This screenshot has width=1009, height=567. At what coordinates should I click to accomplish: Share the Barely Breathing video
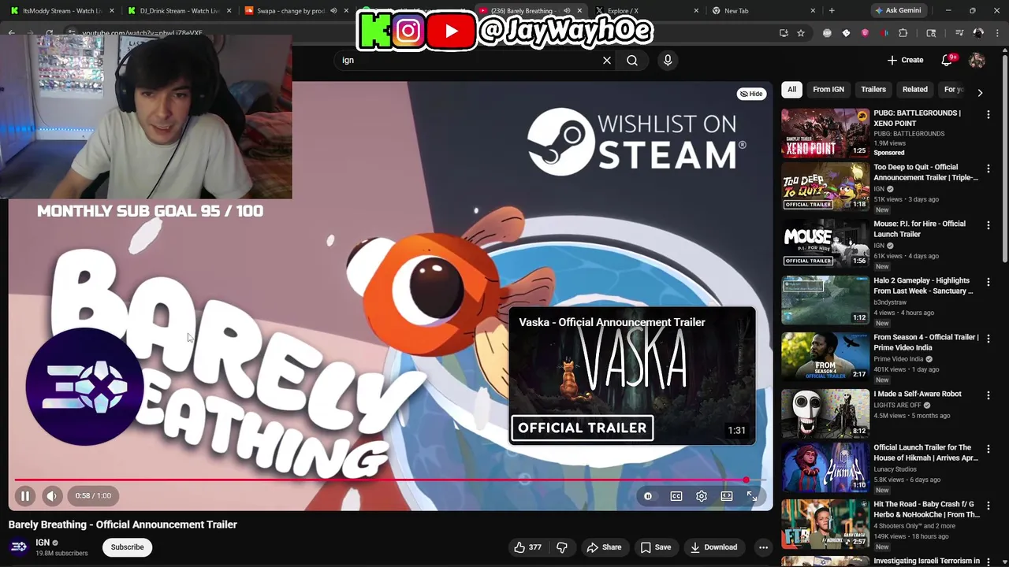(x=604, y=547)
